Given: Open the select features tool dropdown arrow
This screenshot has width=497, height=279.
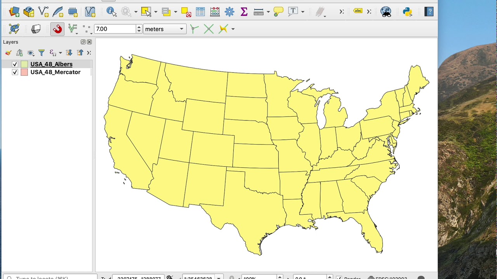Looking at the screenshot, I should [156, 12].
